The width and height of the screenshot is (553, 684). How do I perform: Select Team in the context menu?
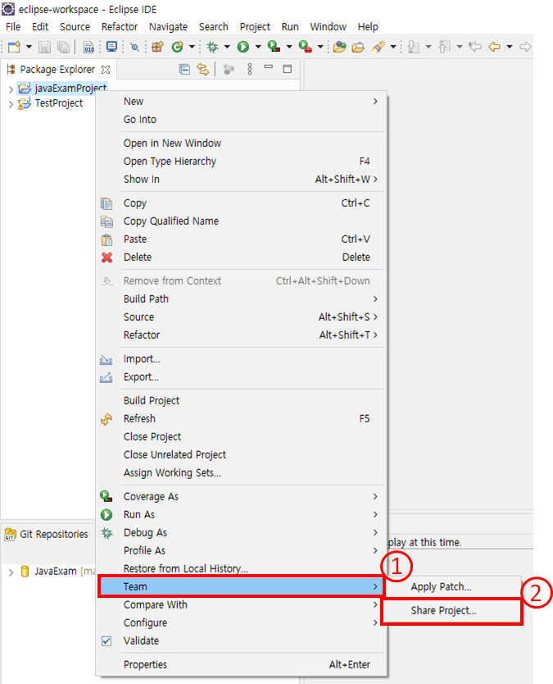(241, 586)
